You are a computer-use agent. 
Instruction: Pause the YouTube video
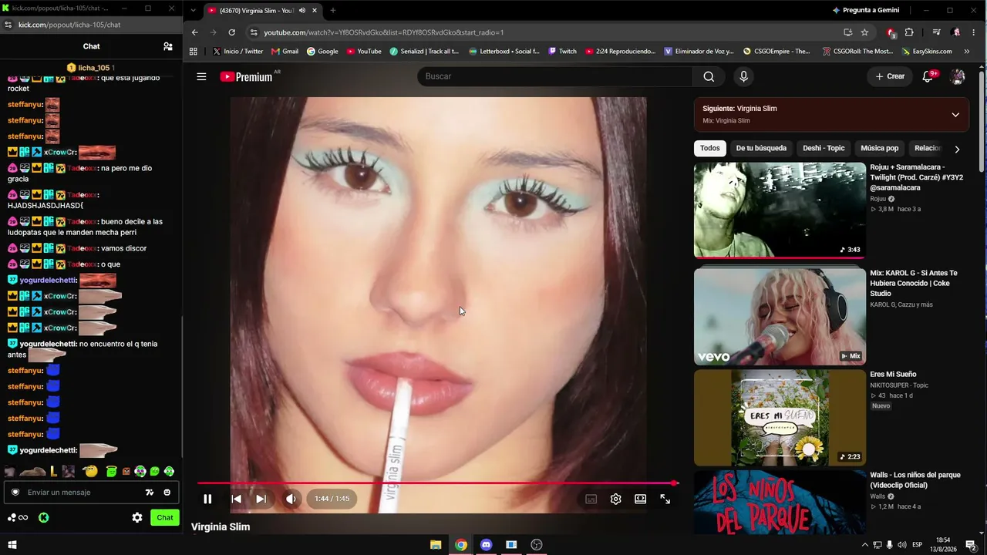pyautogui.click(x=207, y=499)
